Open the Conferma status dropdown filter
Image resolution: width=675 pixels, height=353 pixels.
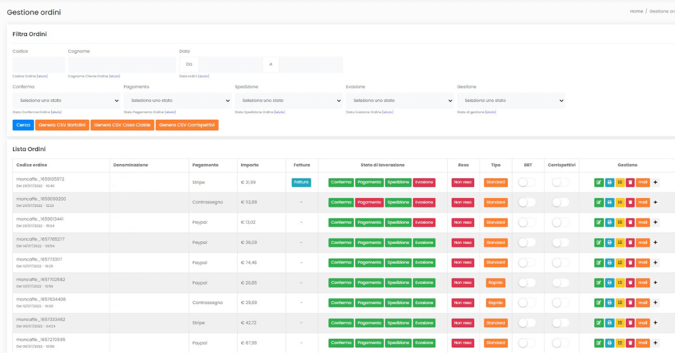point(67,101)
